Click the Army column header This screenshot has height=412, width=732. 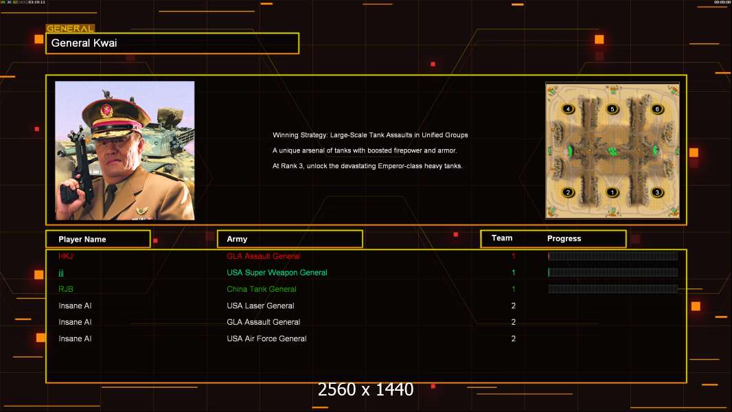click(x=290, y=239)
